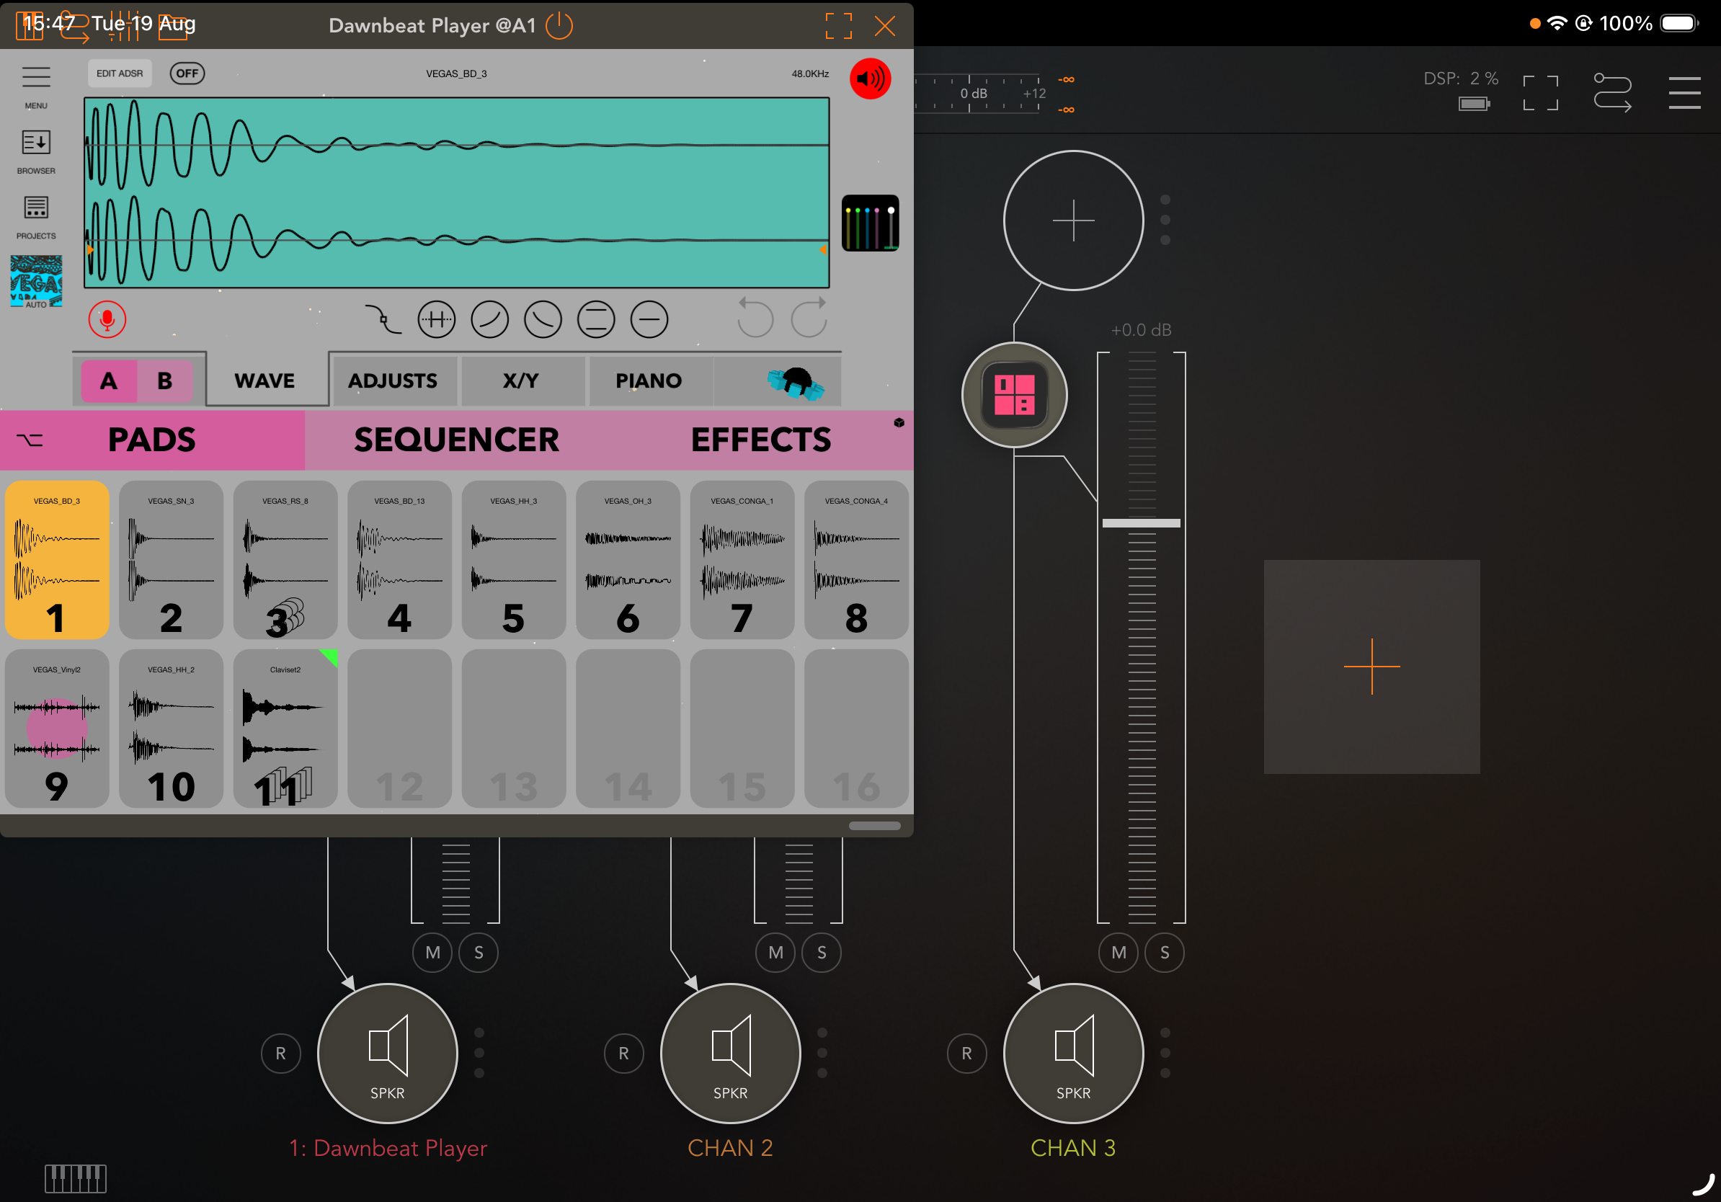Viewport: 1721px width, 1202px height.
Task: Mute the Dawnbeat Player channel
Action: (433, 953)
